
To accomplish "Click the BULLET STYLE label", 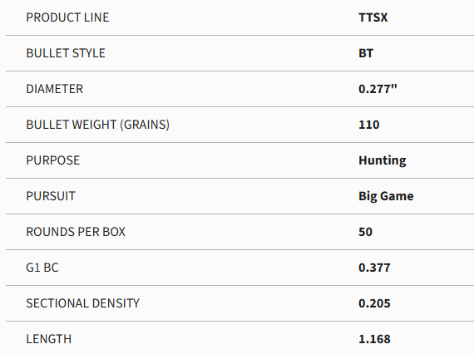I will [66, 53].
